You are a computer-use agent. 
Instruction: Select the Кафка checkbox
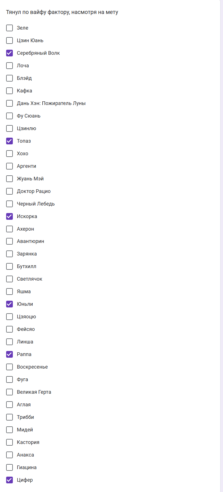click(x=9, y=91)
